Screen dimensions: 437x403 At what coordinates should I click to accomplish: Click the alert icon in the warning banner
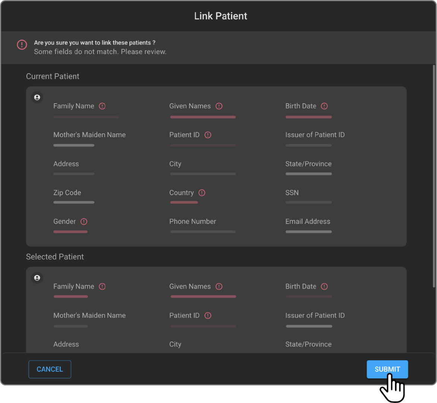tap(22, 45)
